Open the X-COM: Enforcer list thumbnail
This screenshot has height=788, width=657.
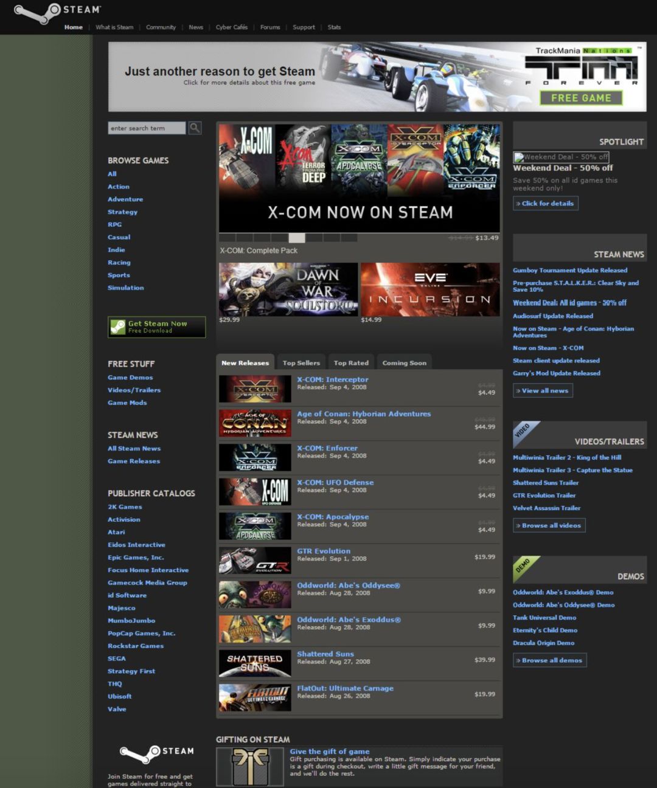point(255,458)
